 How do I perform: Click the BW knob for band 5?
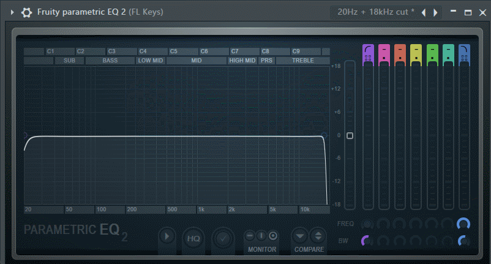(432, 241)
